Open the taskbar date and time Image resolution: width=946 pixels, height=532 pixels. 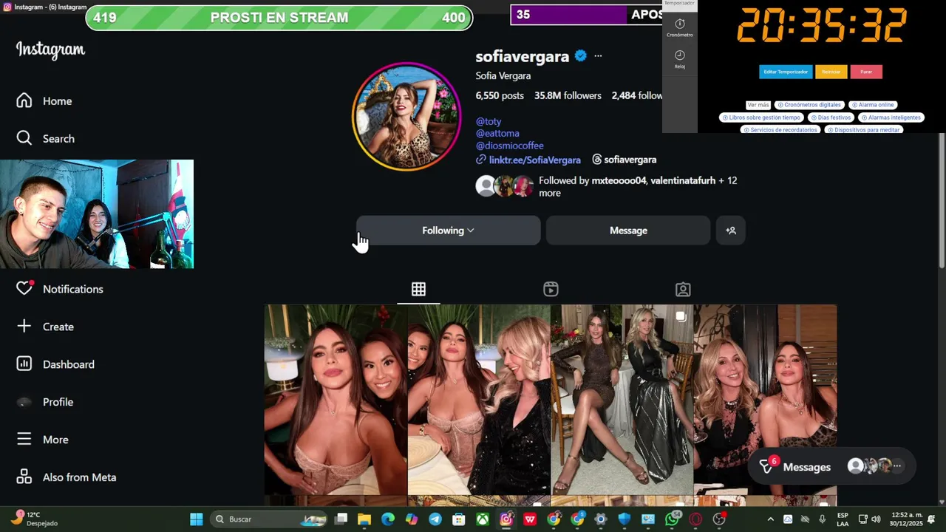(906, 519)
